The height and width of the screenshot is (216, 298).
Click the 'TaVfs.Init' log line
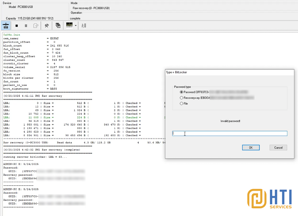click(x=11, y=35)
